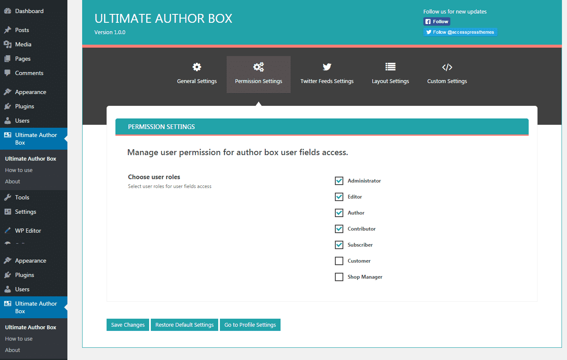Check the Shop Manager role checkbox

pyautogui.click(x=339, y=277)
